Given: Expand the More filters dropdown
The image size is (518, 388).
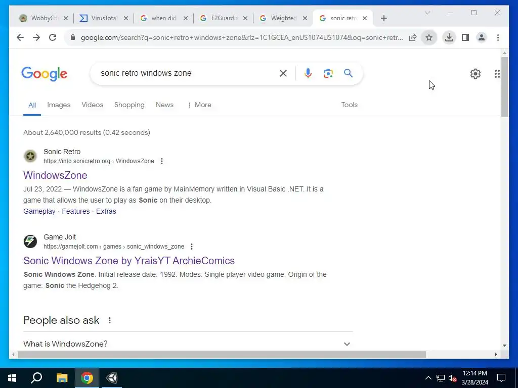Looking at the screenshot, I should [199, 105].
